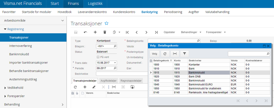Undo changes with the curved arrow icon
The image size is (274, 108).
(86, 32)
